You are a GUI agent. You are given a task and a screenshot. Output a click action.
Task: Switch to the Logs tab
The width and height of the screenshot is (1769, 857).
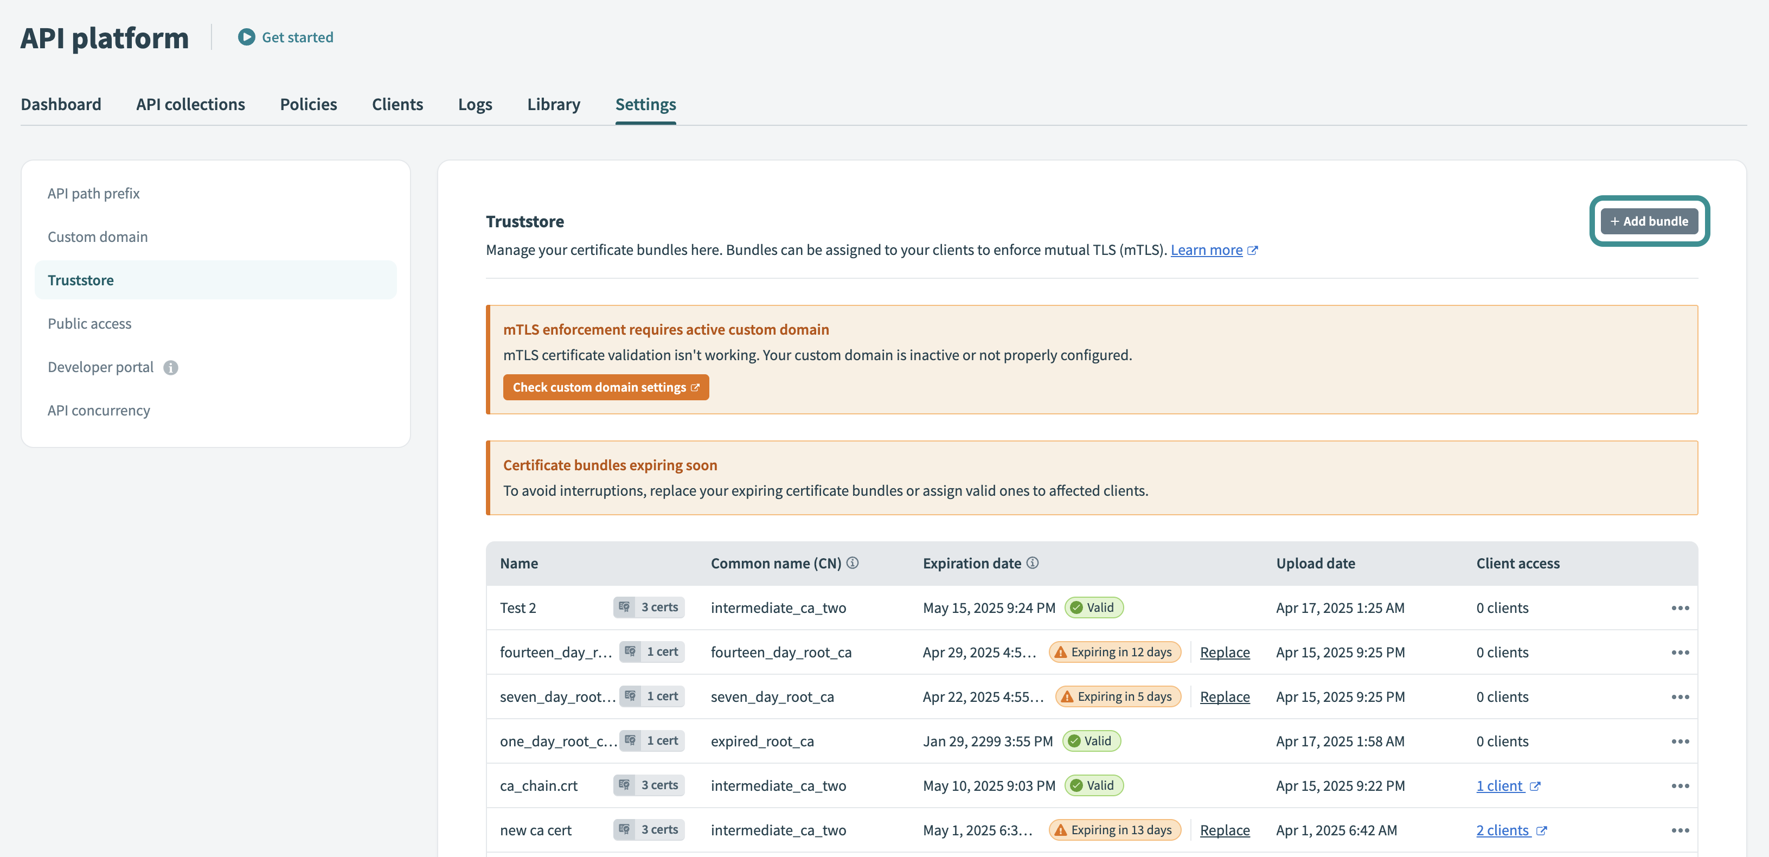475,104
